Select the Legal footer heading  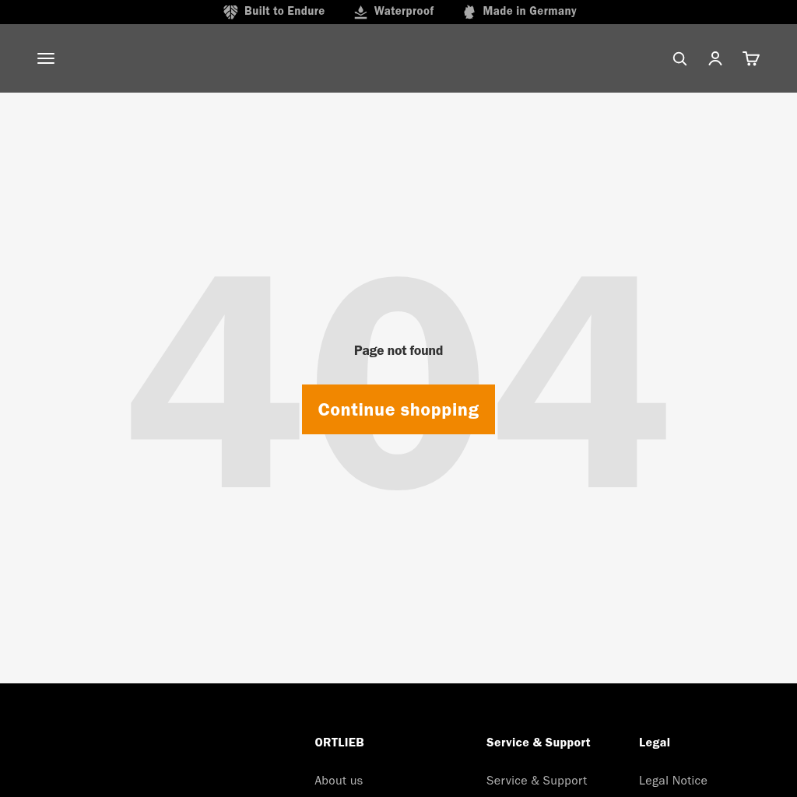pos(654,743)
